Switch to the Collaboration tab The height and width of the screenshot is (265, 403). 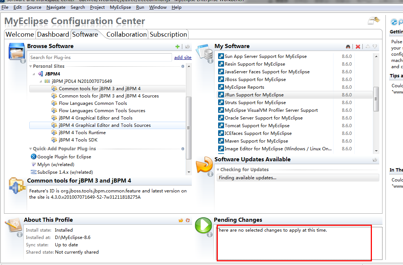click(x=126, y=34)
